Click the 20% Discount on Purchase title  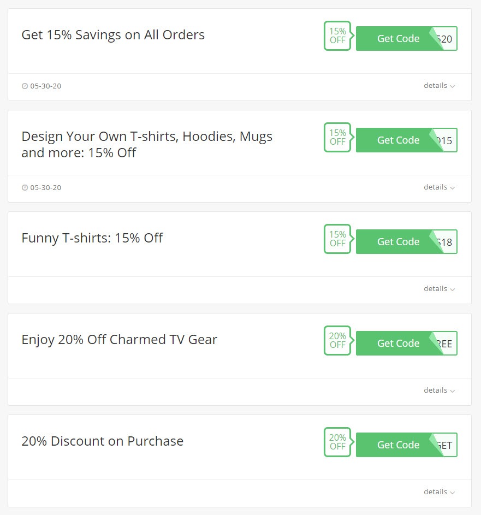click(102, 441)
